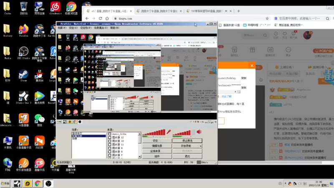The width and height of the screenshot is (334, 188).
Task: Launch the Firefox desktop shortcut
Action: click(23, 30)
